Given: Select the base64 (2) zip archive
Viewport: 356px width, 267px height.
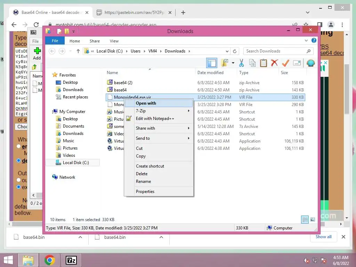Looking at the screenshot, I should (205, 82).
